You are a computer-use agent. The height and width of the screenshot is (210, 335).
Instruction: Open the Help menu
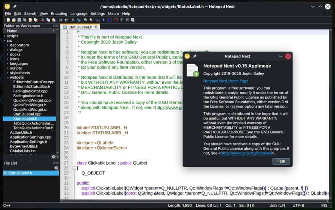point(126,14)
